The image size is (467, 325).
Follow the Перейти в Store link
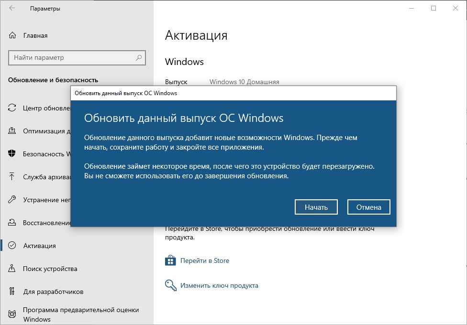pyautogui.click(x=205, y=260)
